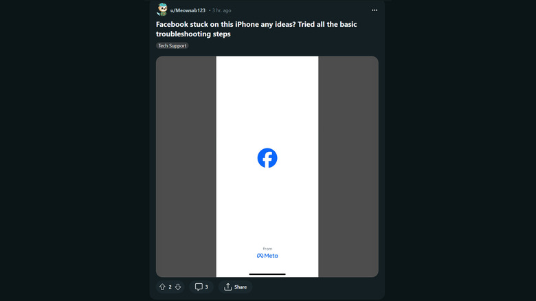Downvote the post
Viewport: 536px width, 301px height.
(178, 287)
